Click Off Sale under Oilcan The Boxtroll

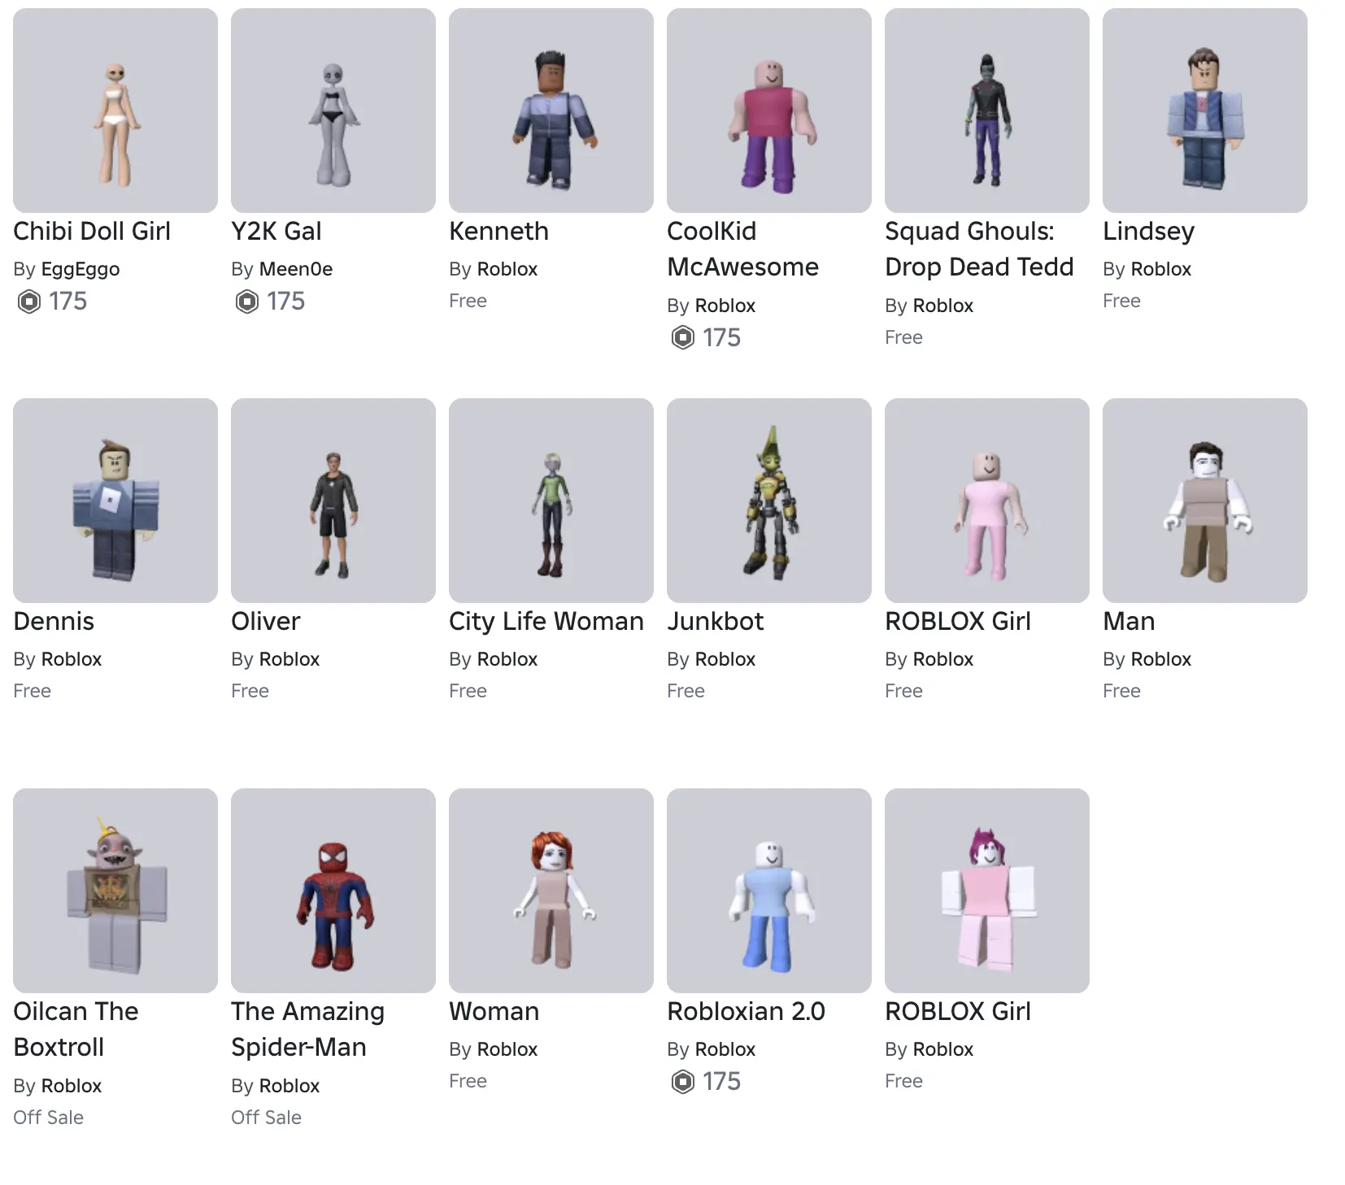point(48,1118)
